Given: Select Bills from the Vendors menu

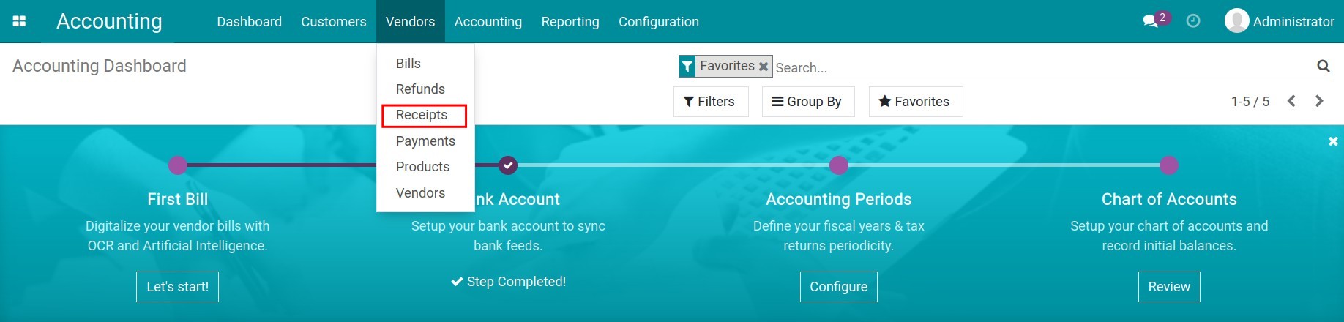Looking at the screenshot, I should pyautogui.click(x=408, y=64).
